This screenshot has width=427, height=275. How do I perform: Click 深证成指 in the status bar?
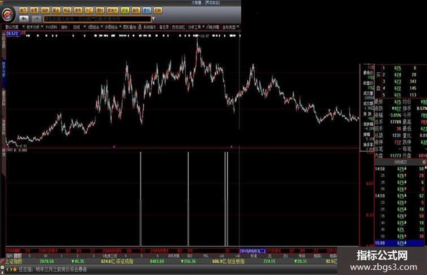click(124, 261)
